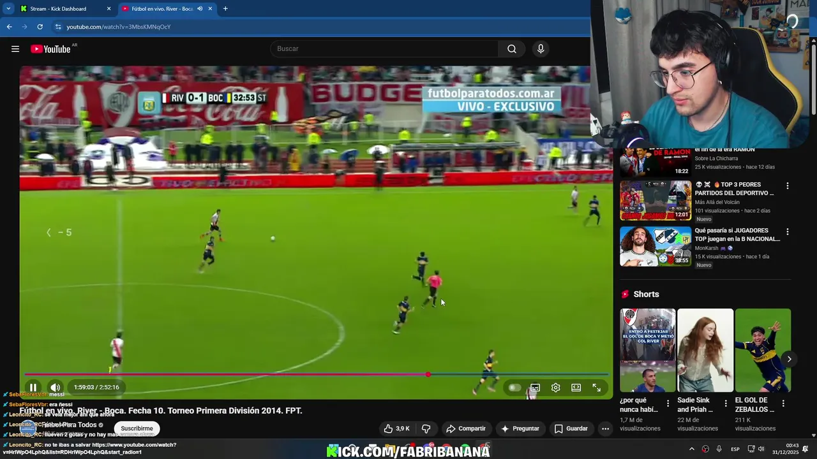Screen dimensions: 817x459
Task: Click the video progress bar's unplayed portion
Action: tap(518, 374)
